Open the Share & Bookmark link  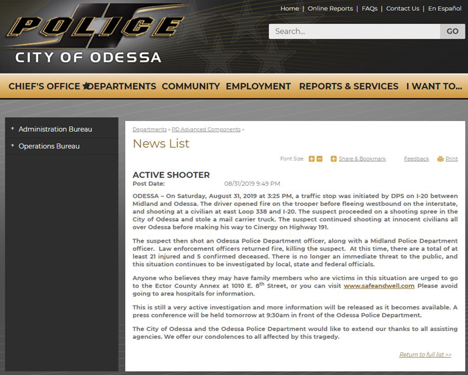(362, 159)
